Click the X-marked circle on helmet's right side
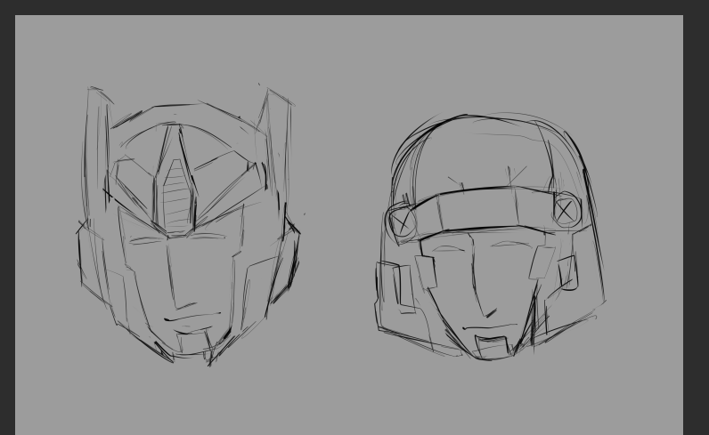This screenshot has height=435, width=709. coord(566,210)
